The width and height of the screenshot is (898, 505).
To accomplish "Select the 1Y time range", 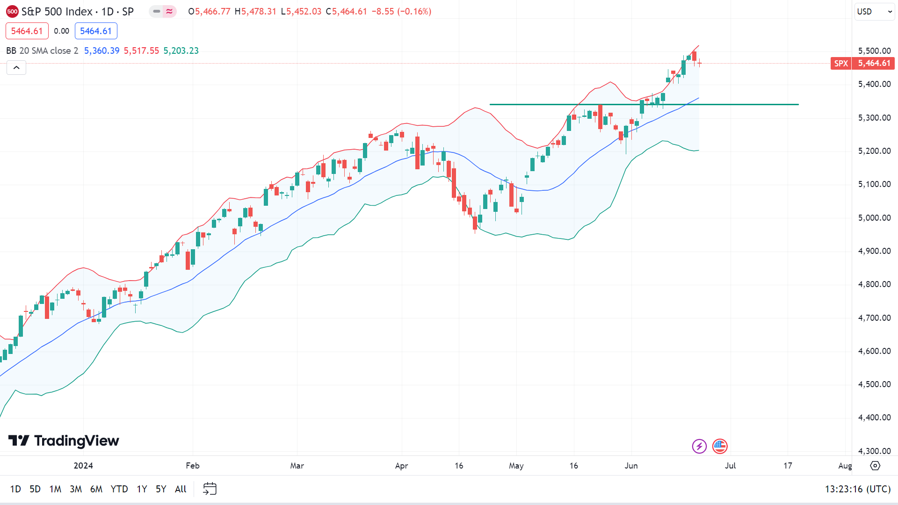I will point(142,489).
